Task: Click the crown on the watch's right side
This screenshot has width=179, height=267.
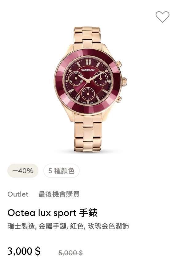Action: point(124,82)
